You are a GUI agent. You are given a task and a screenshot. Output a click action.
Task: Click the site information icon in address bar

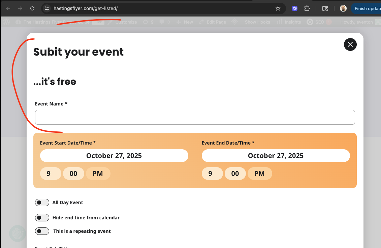(47, 8)
